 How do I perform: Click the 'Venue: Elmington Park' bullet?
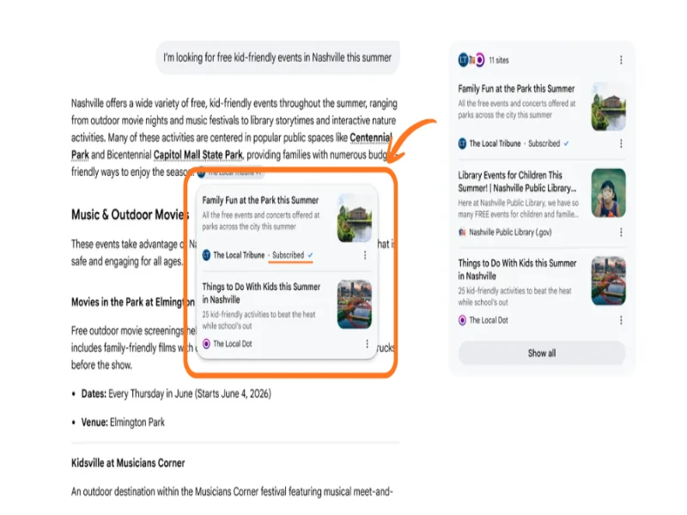pos(123,422)
